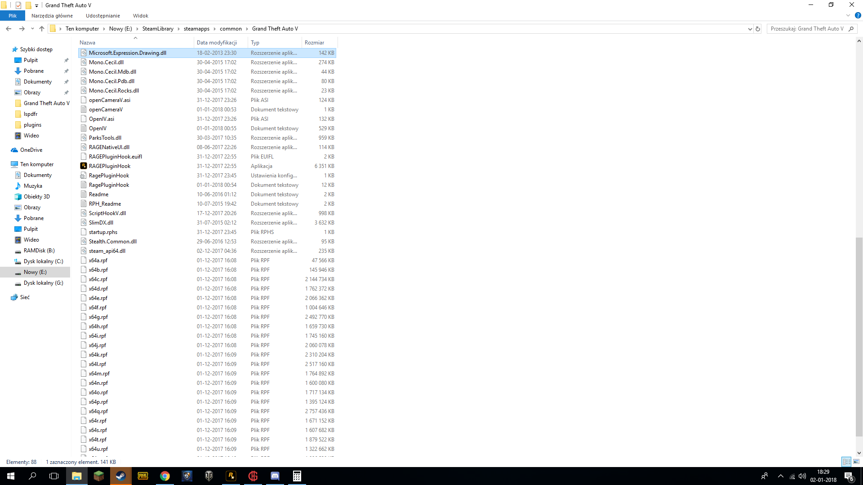Viewport: 863px width, 485px height.
Task: Open the recent locations dropdown arrow
Action: click(x=32, y=29)
